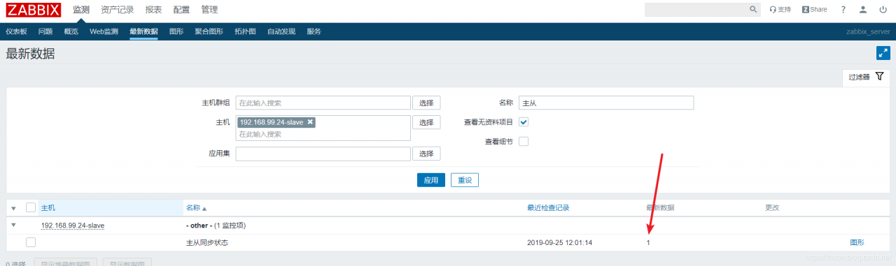Collapse all groups using the header arrow
896x266 pixels.
coord(13,208)
